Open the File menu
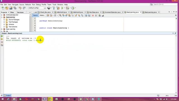179x101 pixels. 2,4
